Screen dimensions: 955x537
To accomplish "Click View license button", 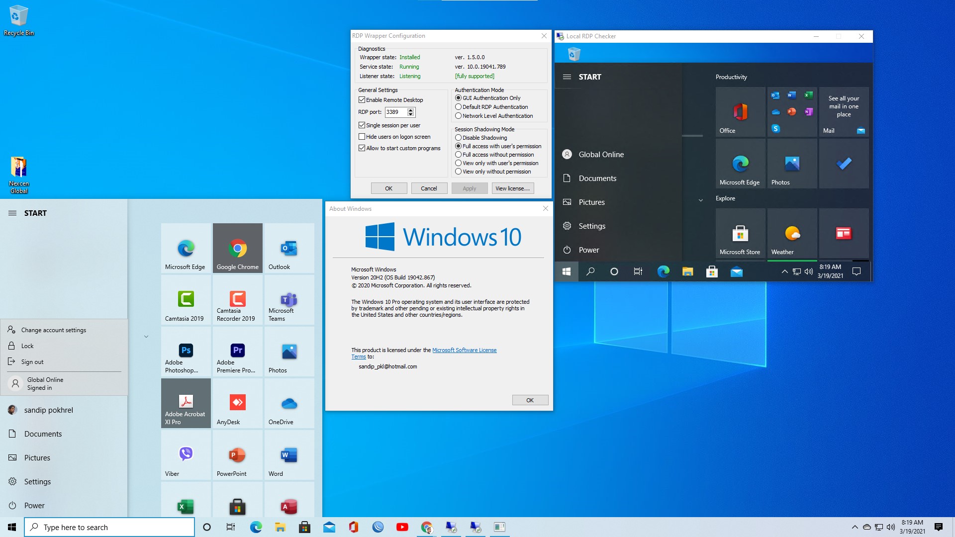I will click(x=512, y=188).
